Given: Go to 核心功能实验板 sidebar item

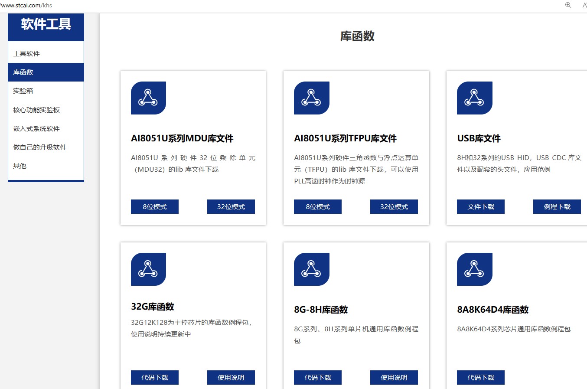Looking at the screenshot, I should click(46, 110).
